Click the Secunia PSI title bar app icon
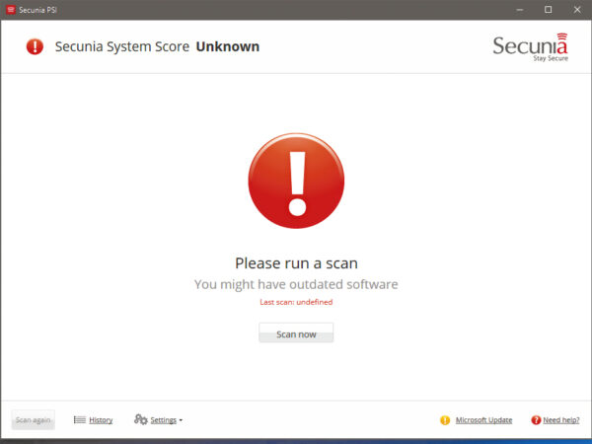 tap(10, 9)
